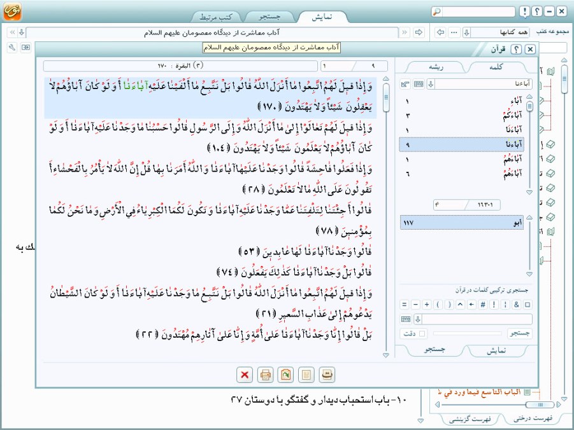The height and width of the screenshot is (430, 574).
Task: Select the word آباءكم with count ٣
Action: click(x=461, y=116)
